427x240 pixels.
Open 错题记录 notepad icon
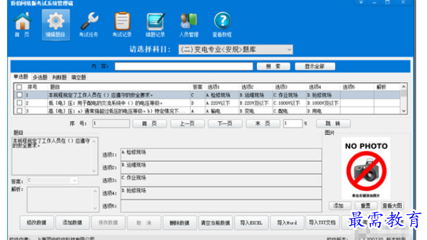(155, 25)
